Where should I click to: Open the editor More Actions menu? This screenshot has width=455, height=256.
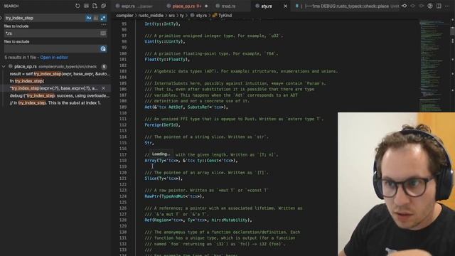(447, 6)
